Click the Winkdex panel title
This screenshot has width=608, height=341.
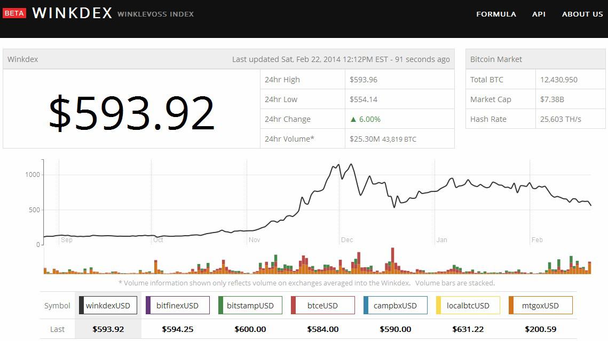pos(22,59)
